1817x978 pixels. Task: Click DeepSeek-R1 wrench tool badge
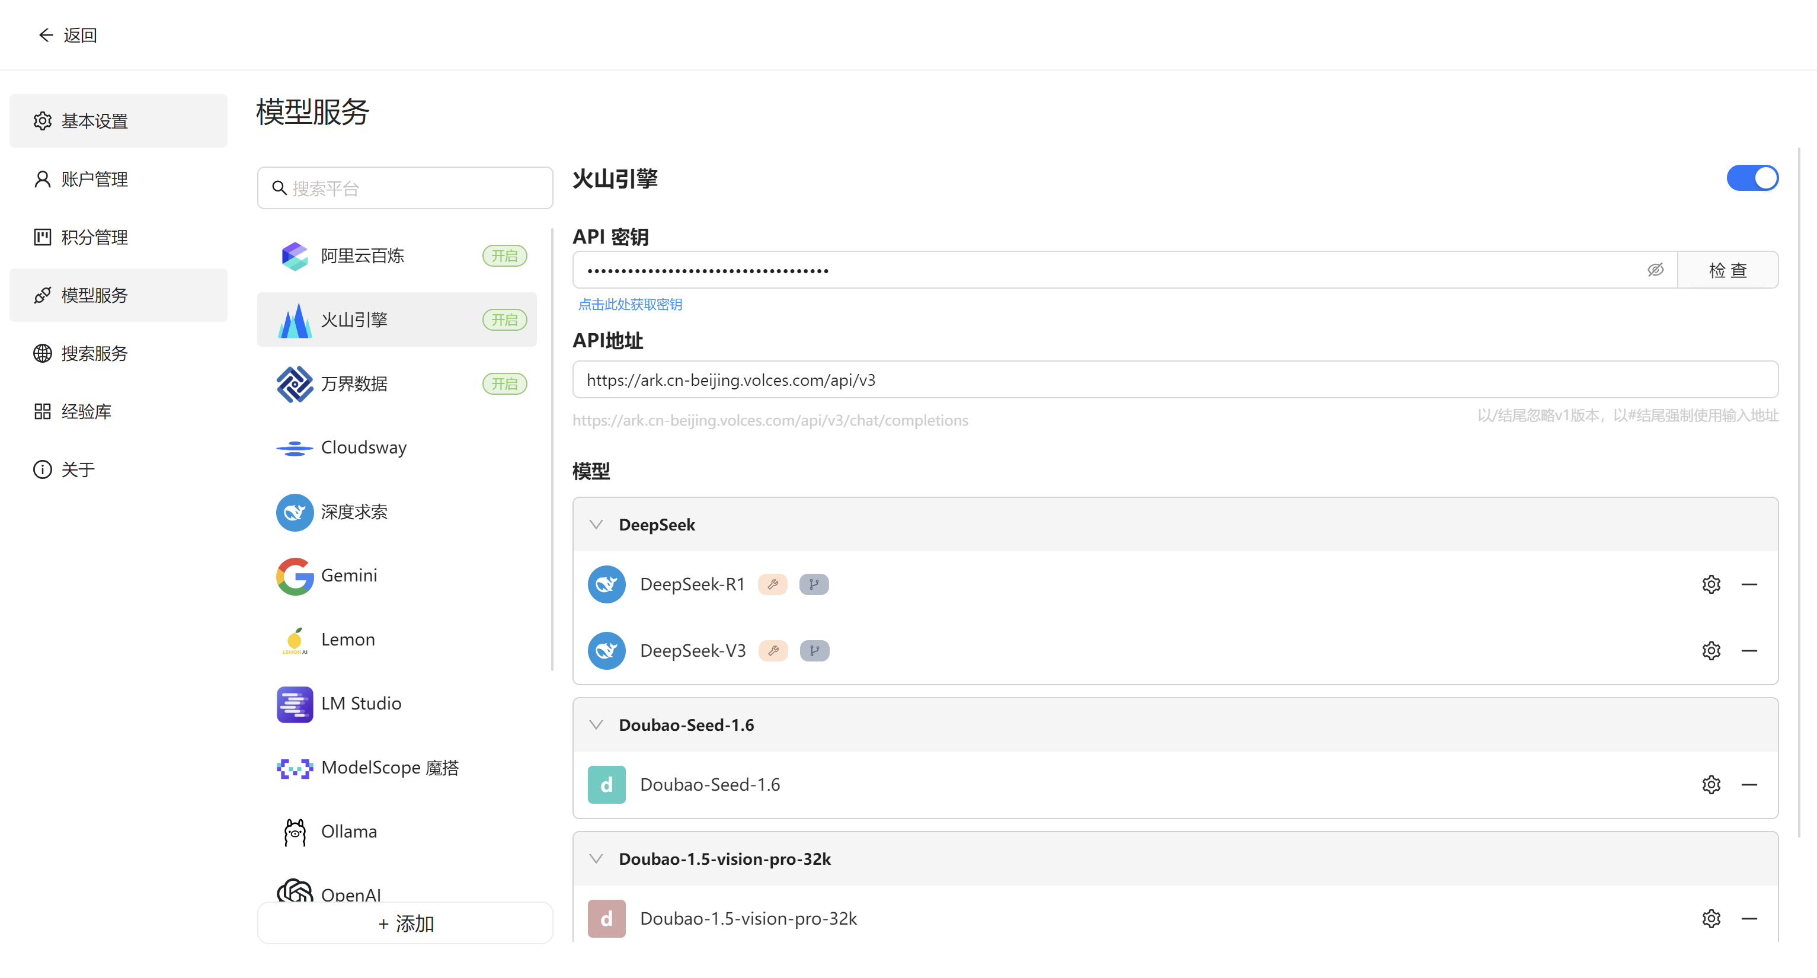(772, 584)
